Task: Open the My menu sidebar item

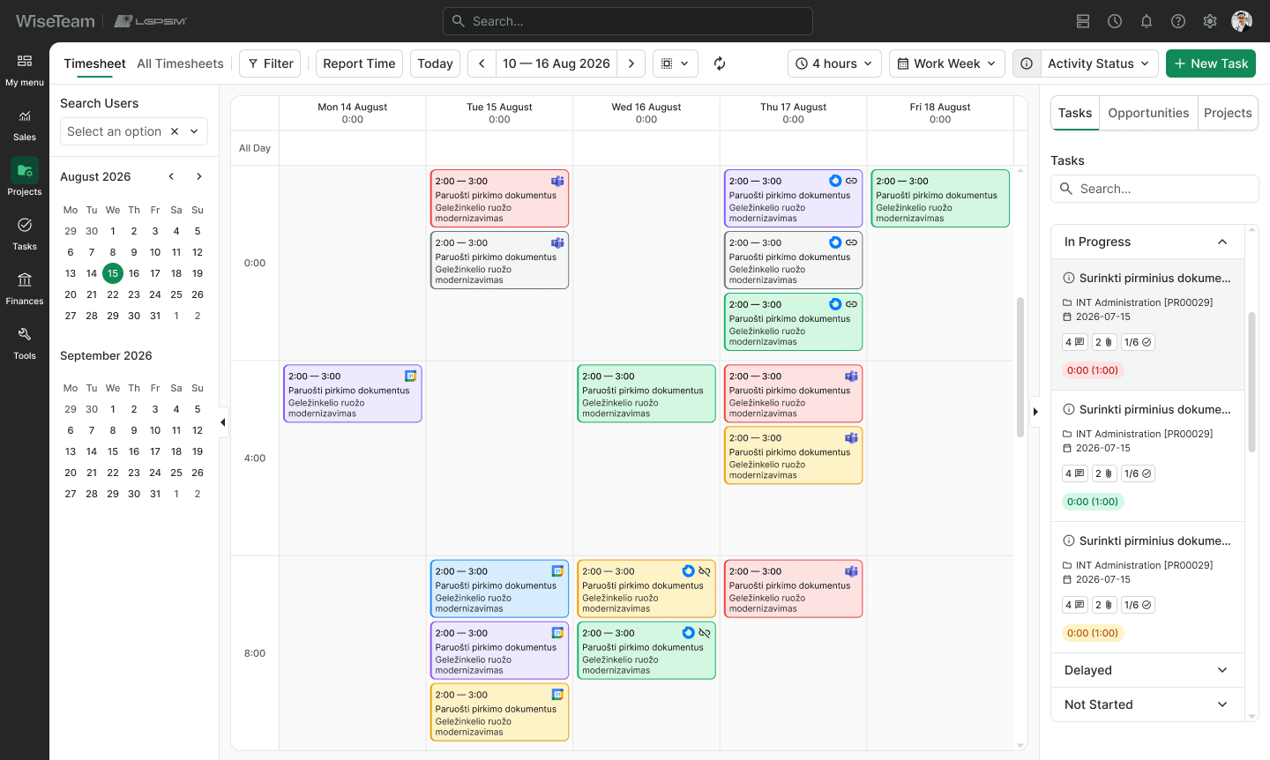Action: (x=25, y=71)
